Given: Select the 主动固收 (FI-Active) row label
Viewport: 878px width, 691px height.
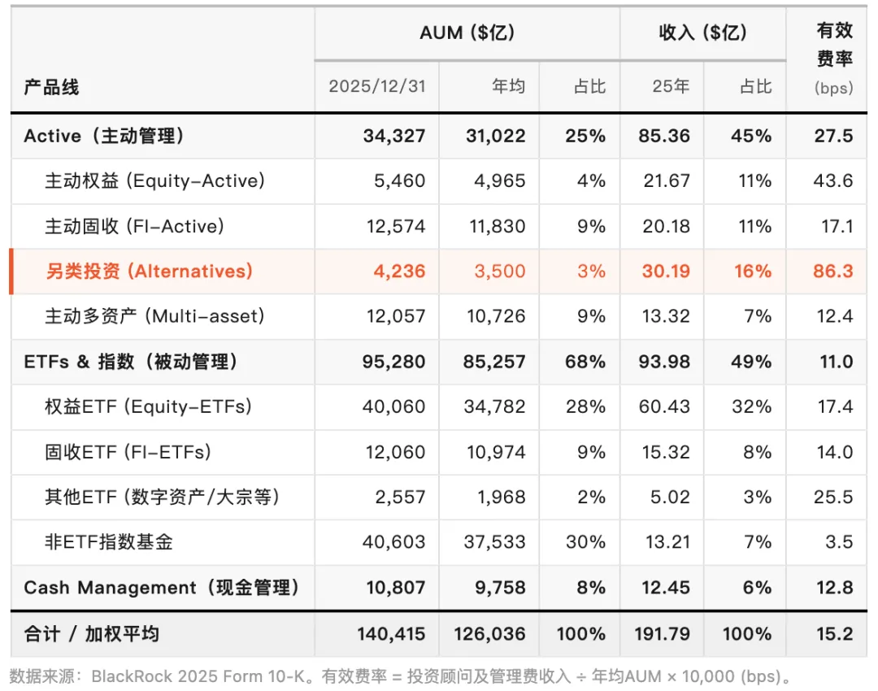Looking at the screenshot, I should tap(134, 226).
